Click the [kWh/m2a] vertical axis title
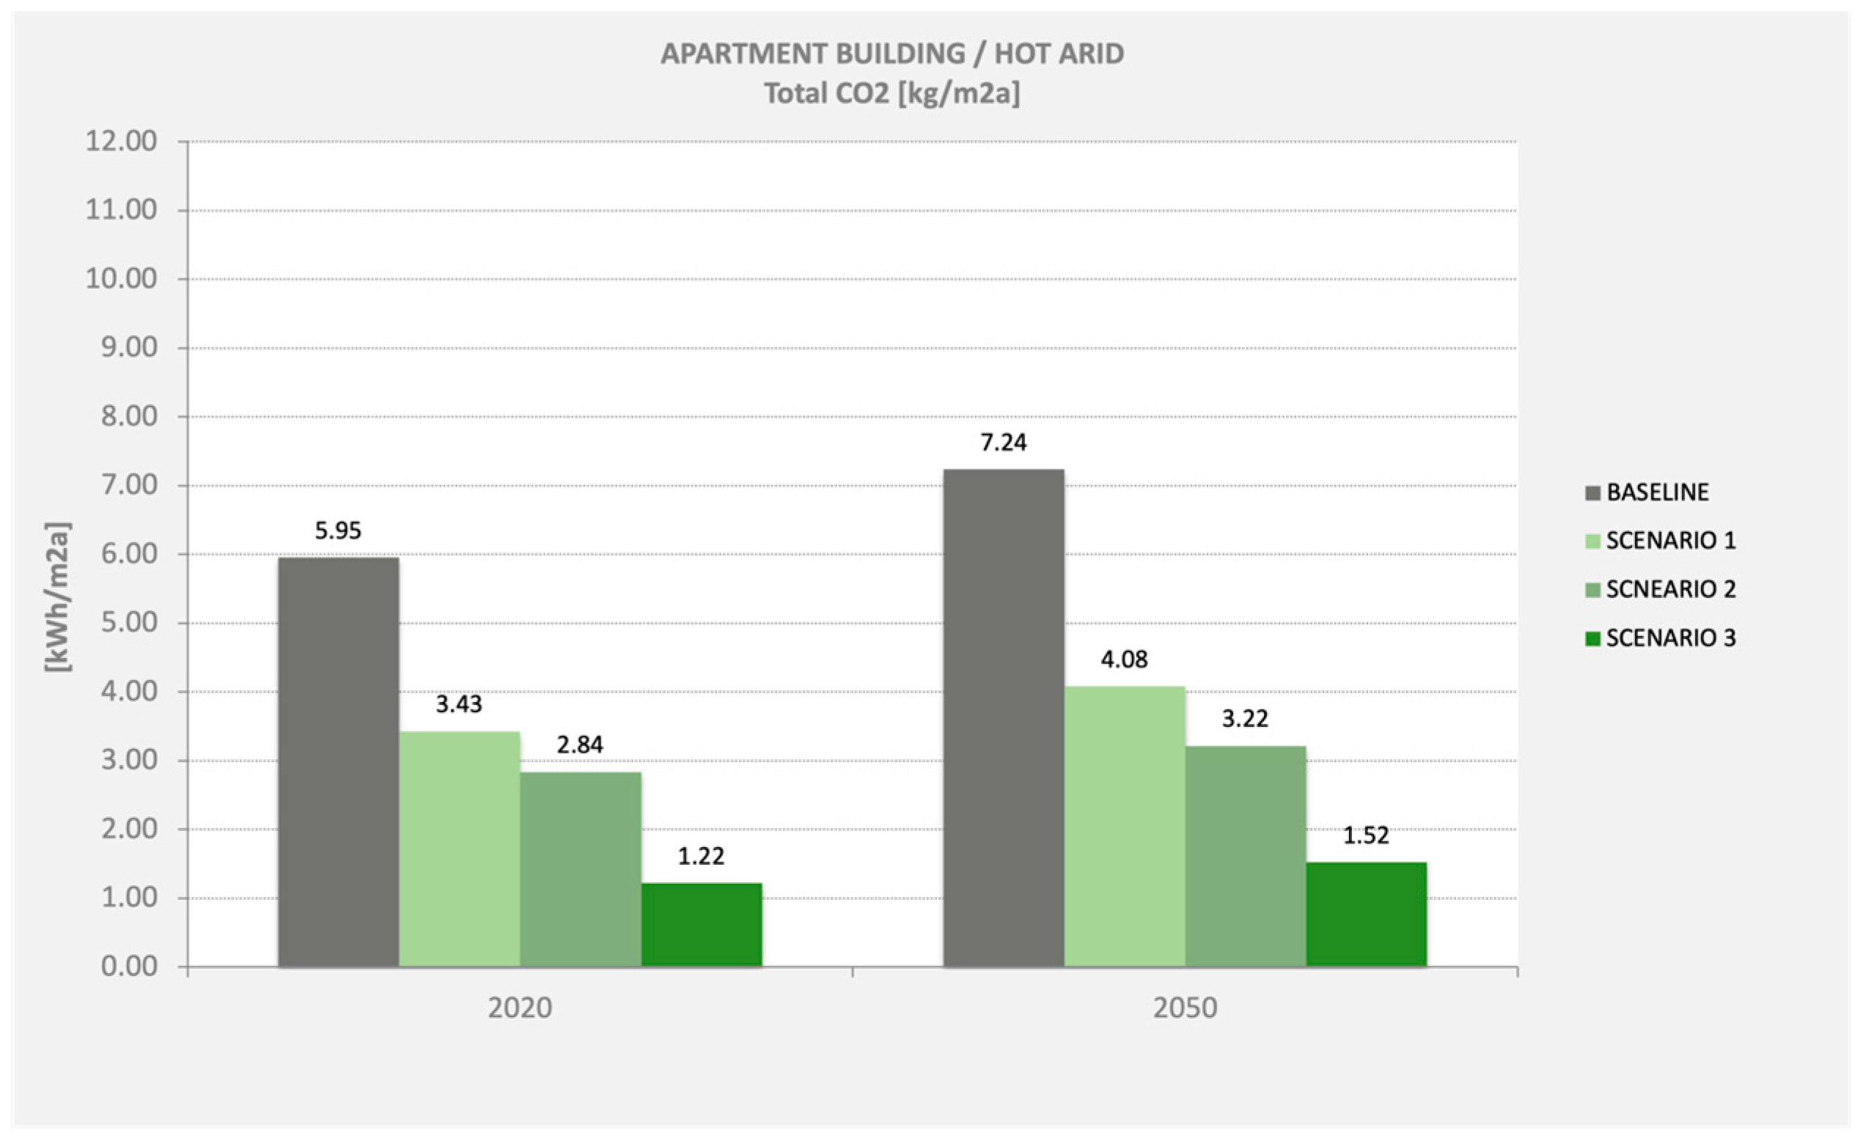The width and height of the screenshot is (1863, 1141). pos(57,597)
